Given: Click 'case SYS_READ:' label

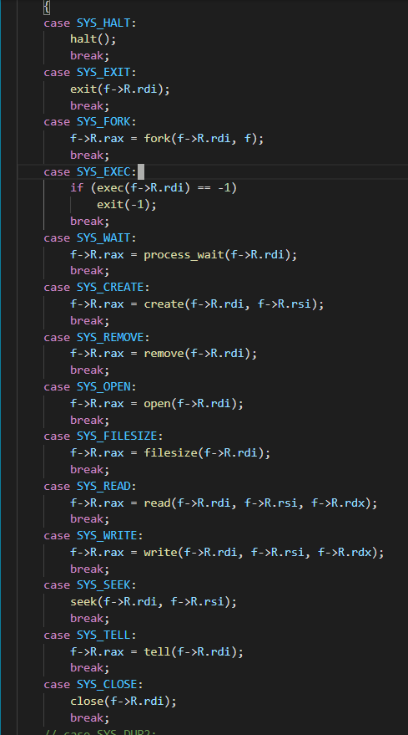Looking at the screenshot, I should (90, 486).
